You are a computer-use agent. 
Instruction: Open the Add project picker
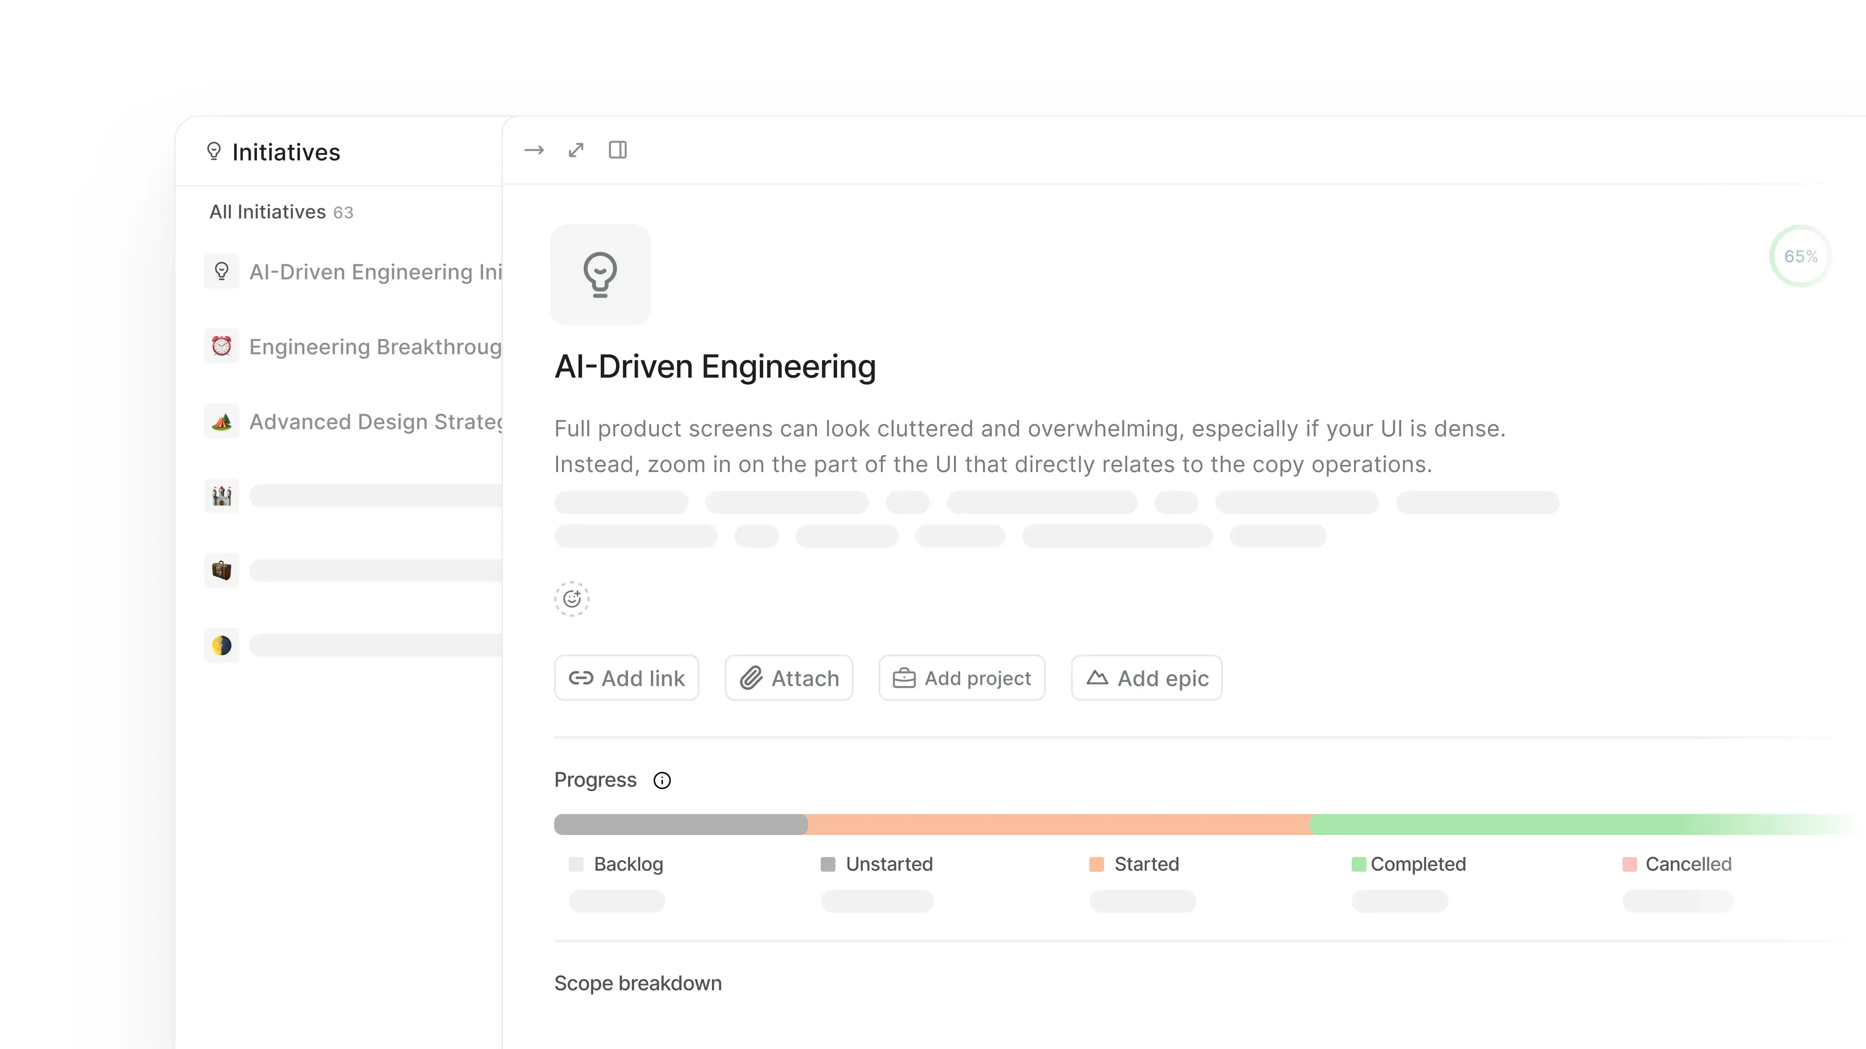click(x=961, y=678)
